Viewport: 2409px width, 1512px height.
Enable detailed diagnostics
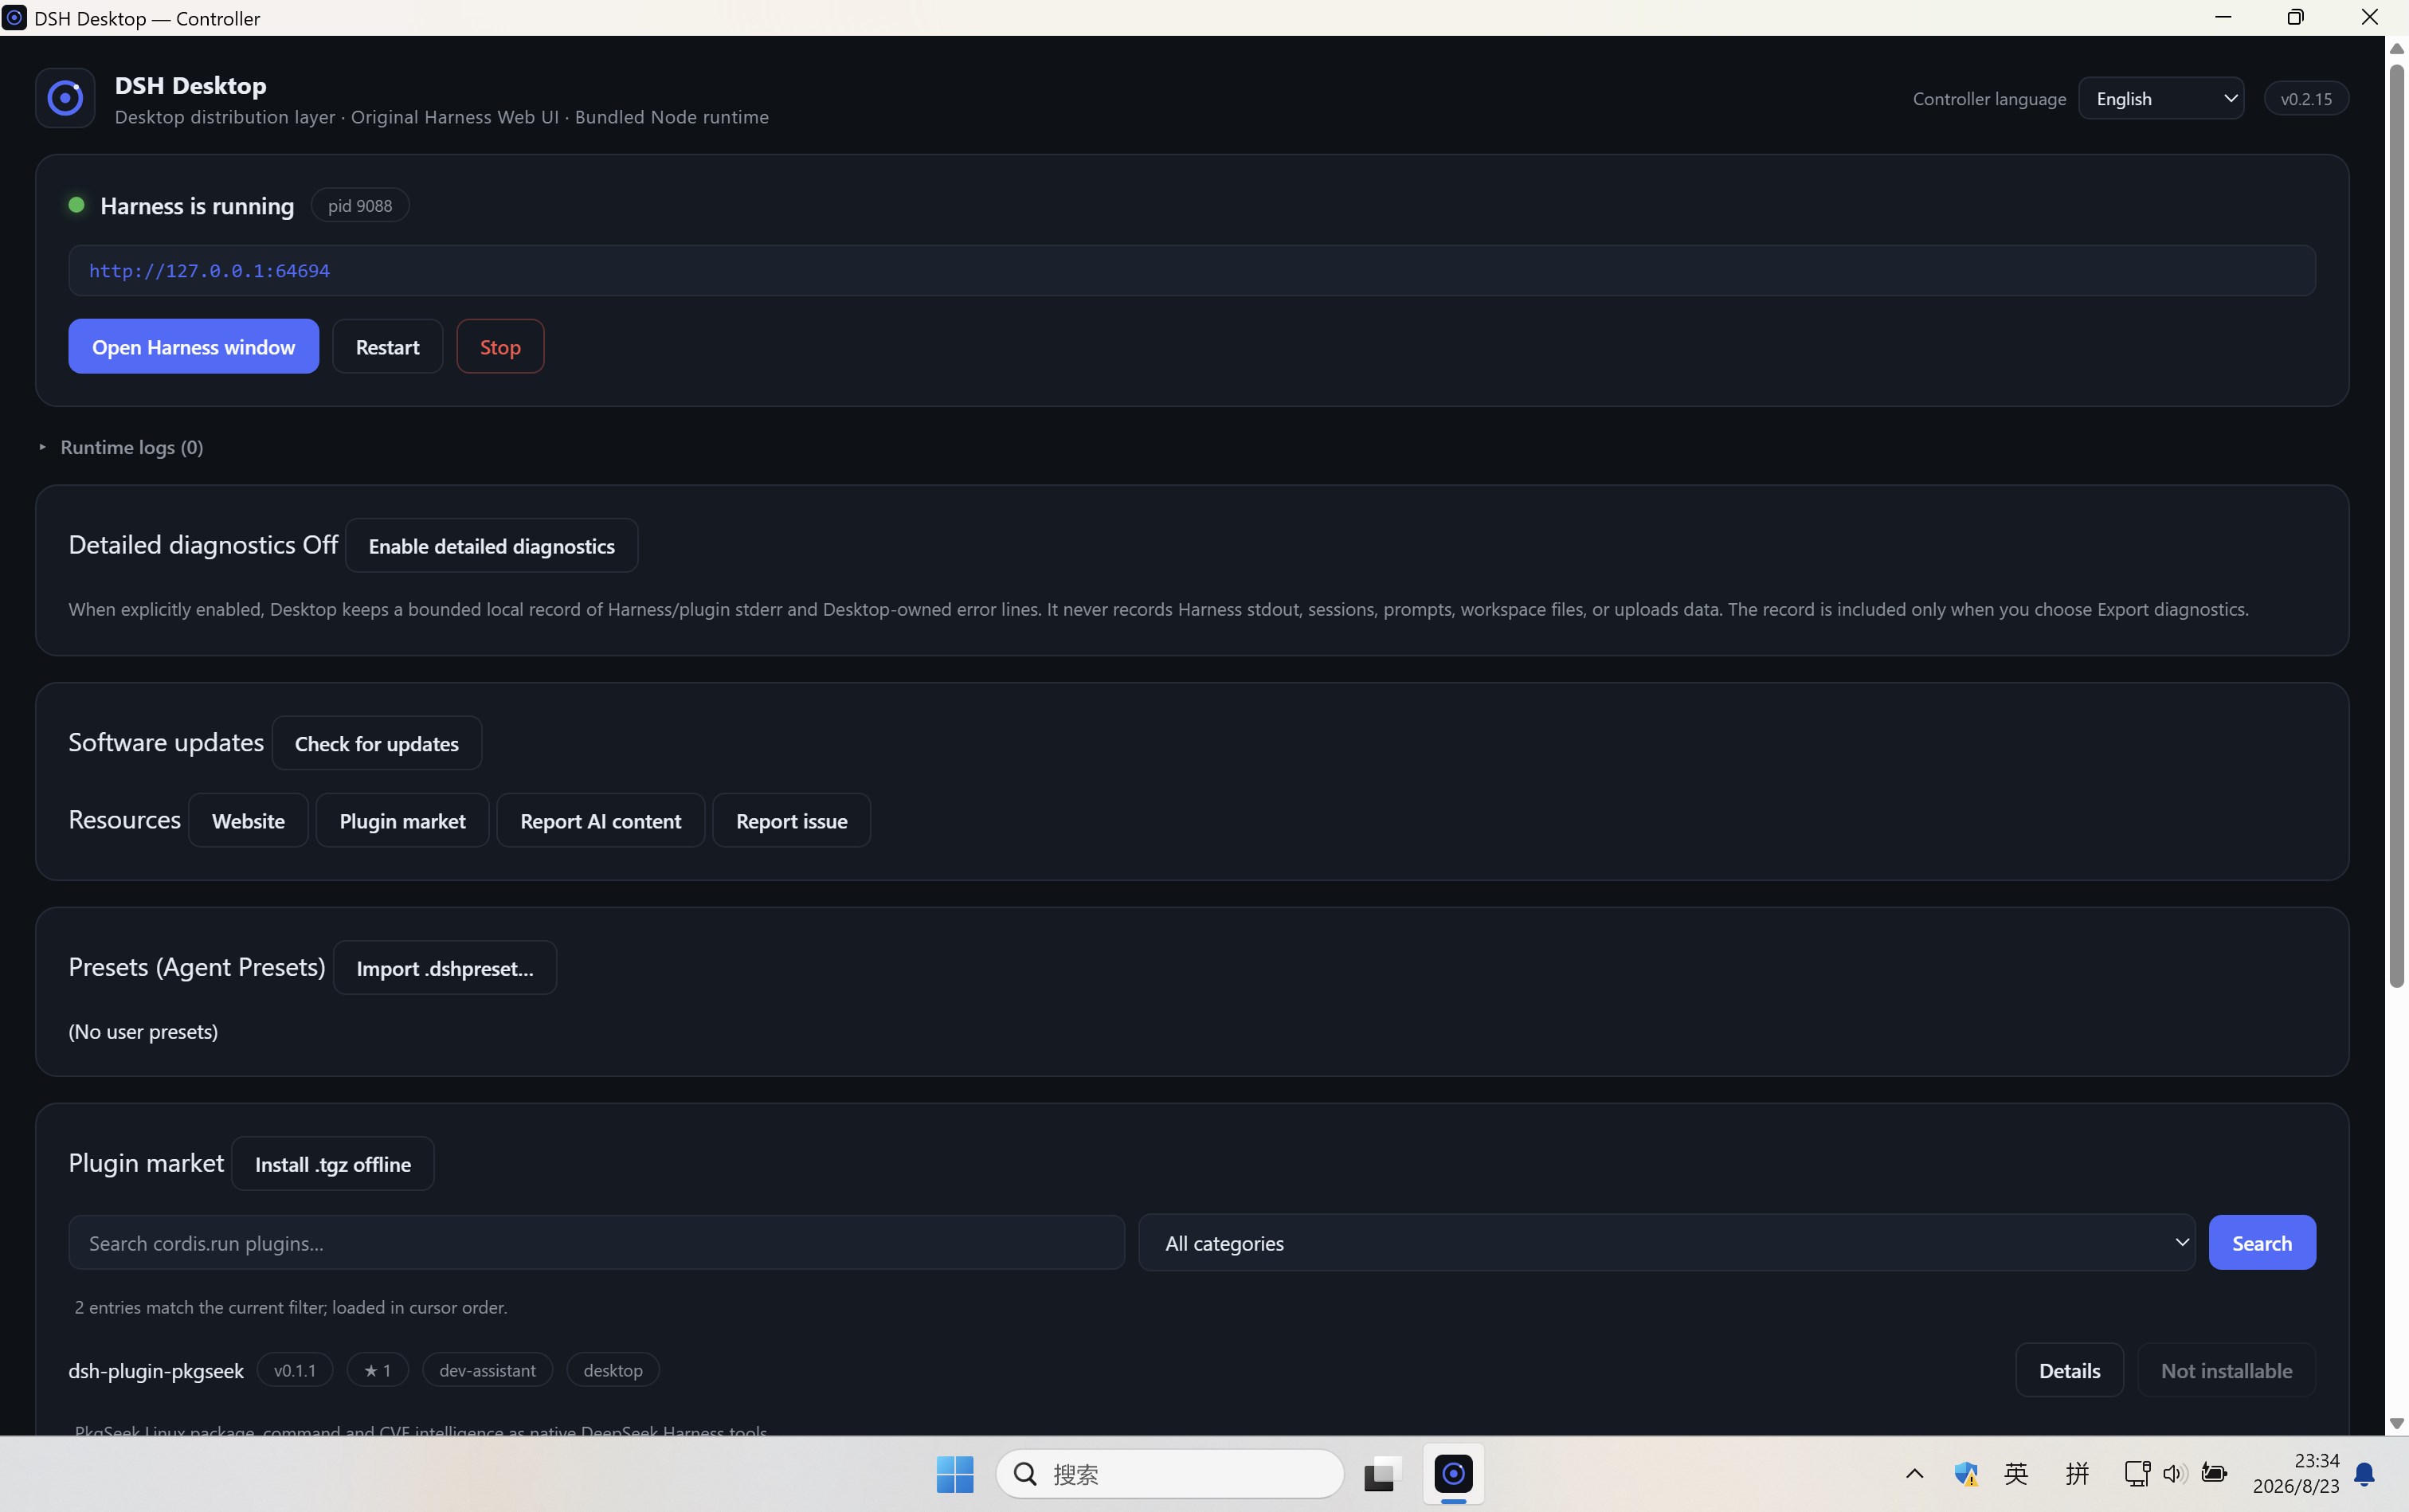492,546
